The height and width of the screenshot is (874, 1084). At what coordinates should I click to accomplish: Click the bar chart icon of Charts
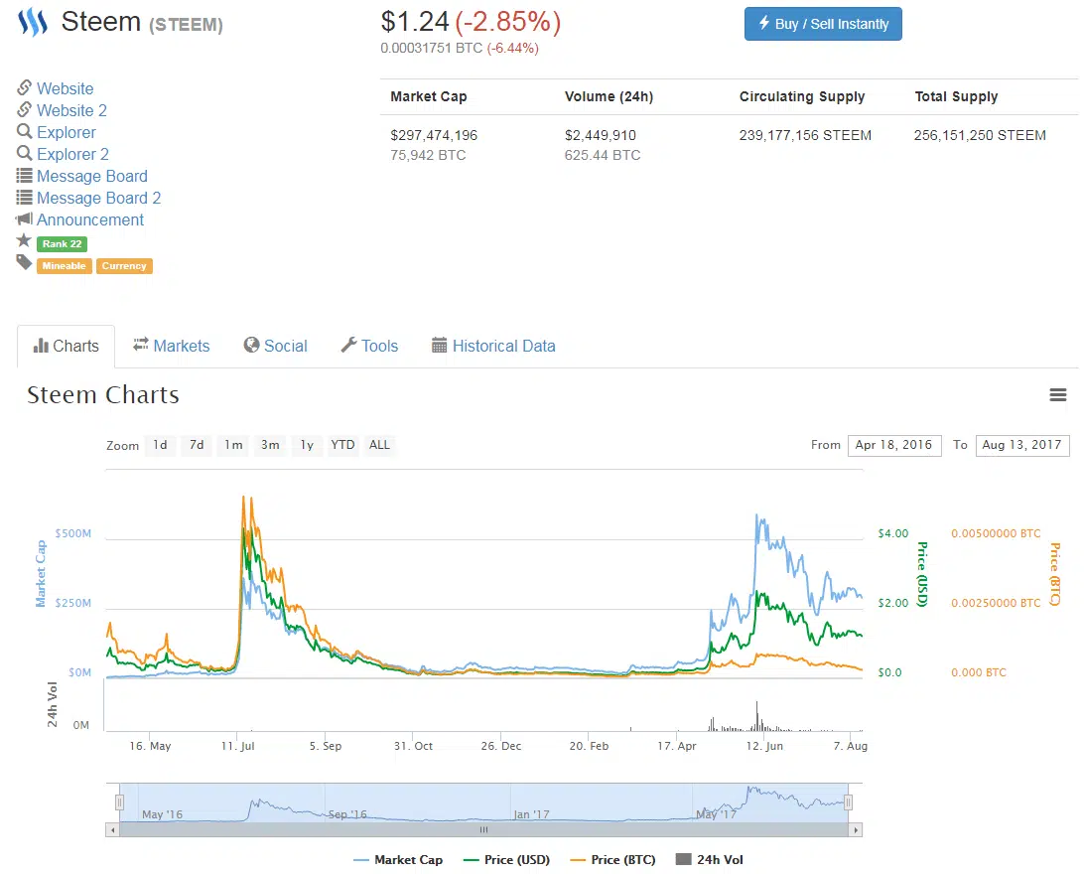point(41,345)
